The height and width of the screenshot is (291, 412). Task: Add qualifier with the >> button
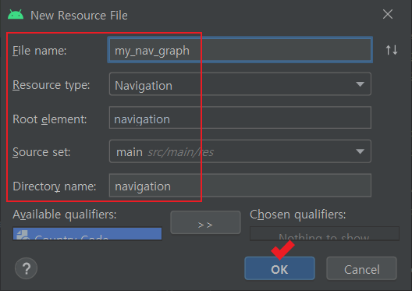pyautogui.click(x=205, y=222)
